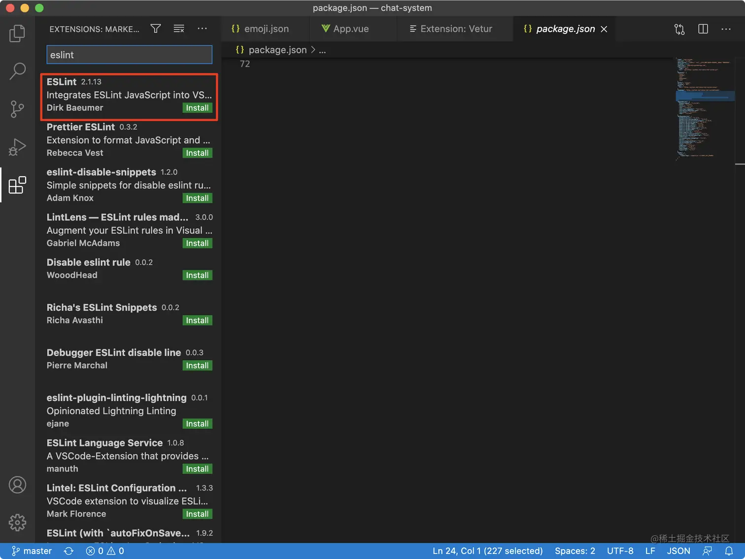Open the Explorer view in activity bar
The width and height of the screenshot is (745, 559).
[17, 34]
